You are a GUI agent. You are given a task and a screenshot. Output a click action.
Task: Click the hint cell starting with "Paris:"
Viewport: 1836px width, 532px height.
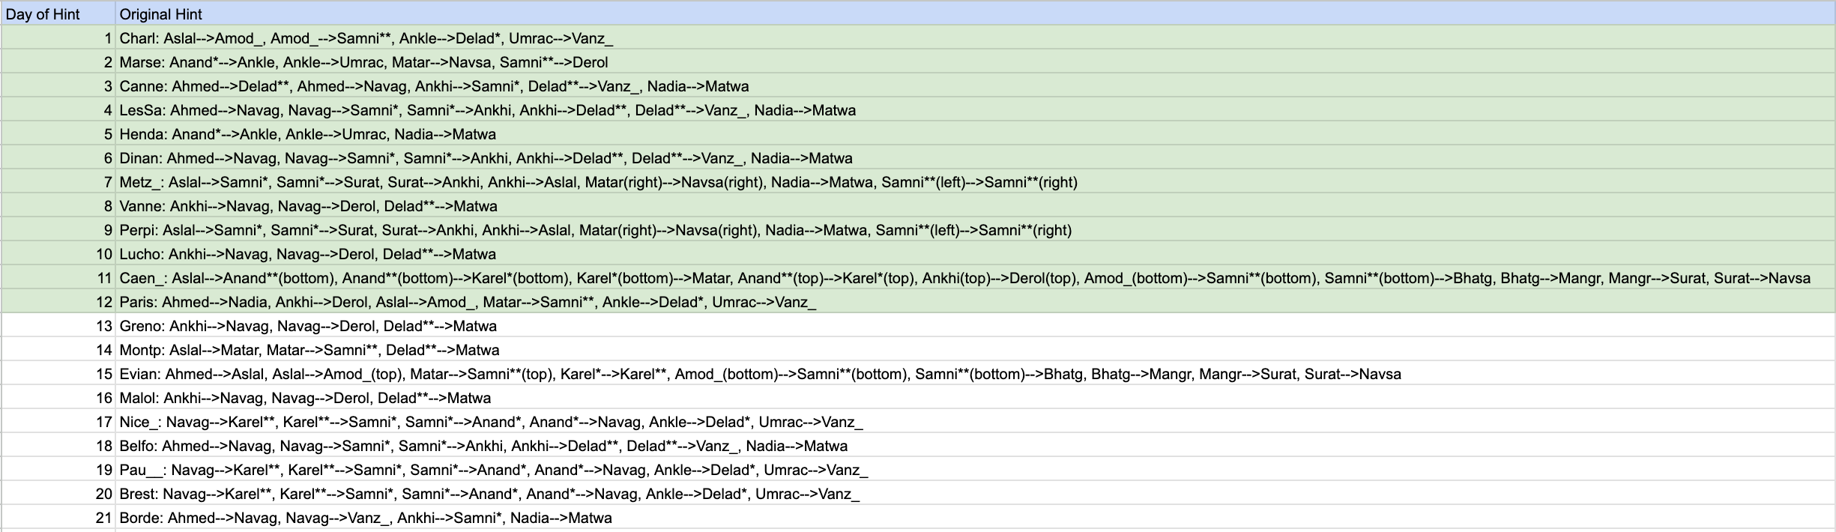coord(976,301)
